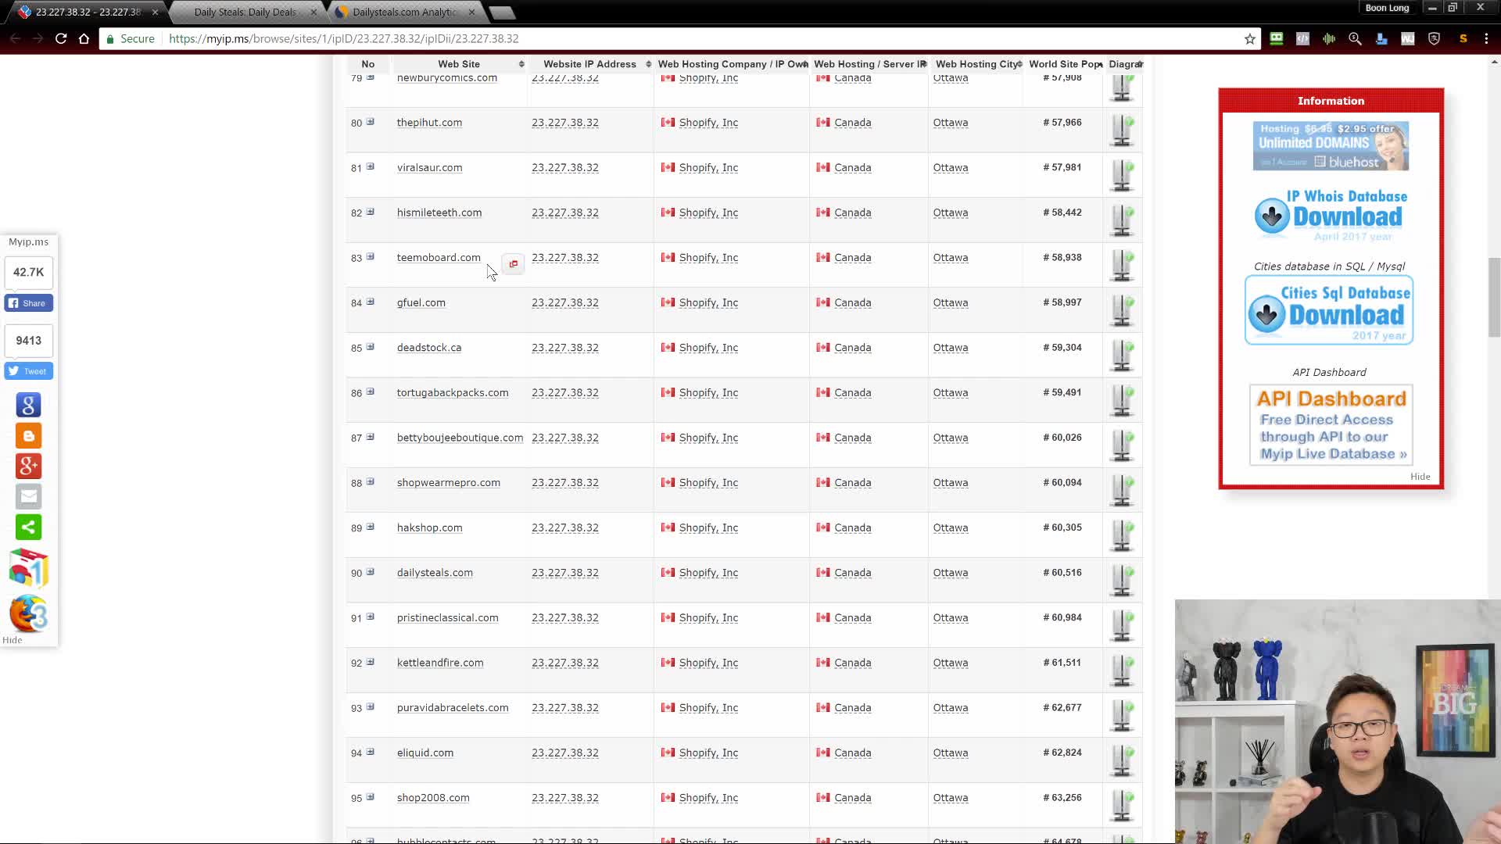The height and width of the screenshot is (844, 1501).
Task: Open the gfuel.com link
Action: [x=421, y=303]
